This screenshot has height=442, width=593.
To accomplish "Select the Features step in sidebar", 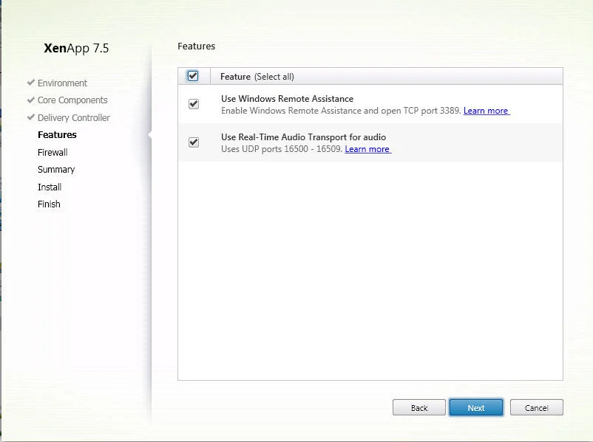I will coord(57,135).
